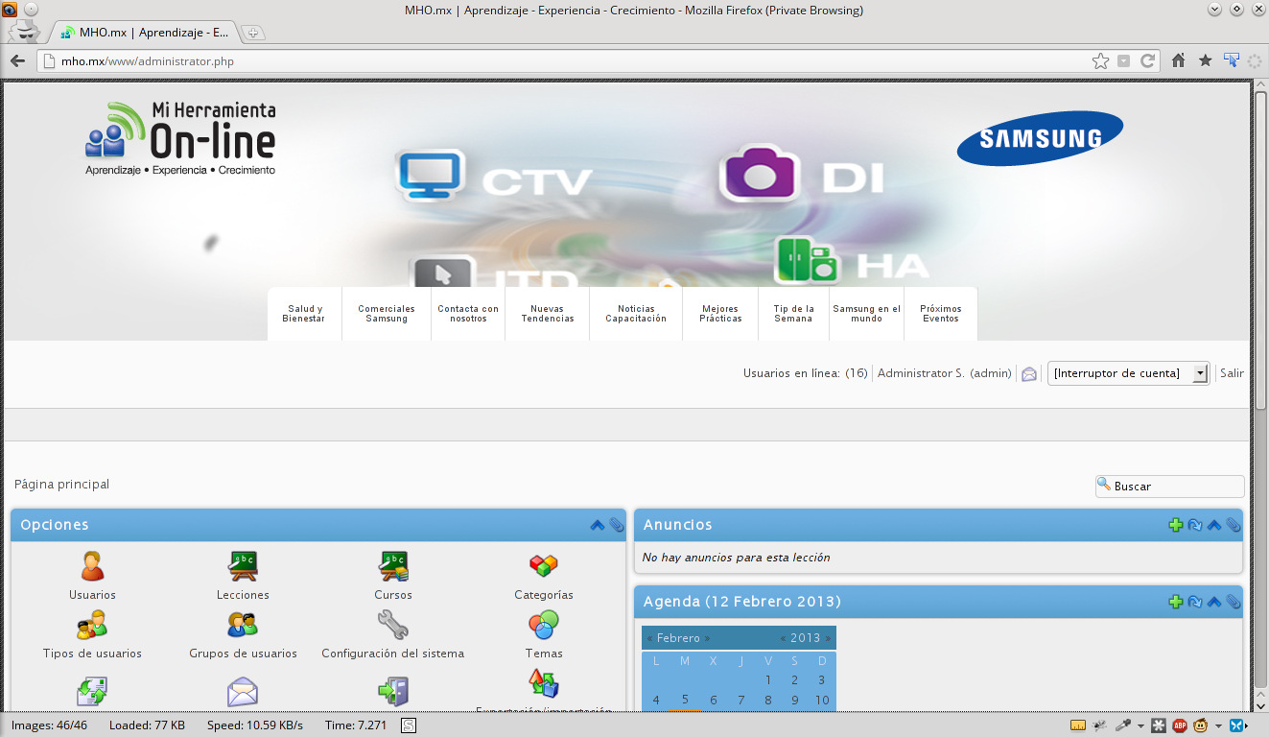The width and height of the screenshot is (1269, 737).
Task: Go to previous year before 2013
Action: point(783,638)
